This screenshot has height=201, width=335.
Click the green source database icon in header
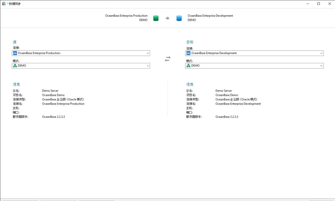click(x=156, y=18)
